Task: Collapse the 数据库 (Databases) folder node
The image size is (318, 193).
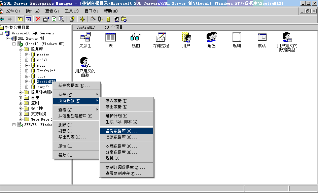Action: (21, 49)
